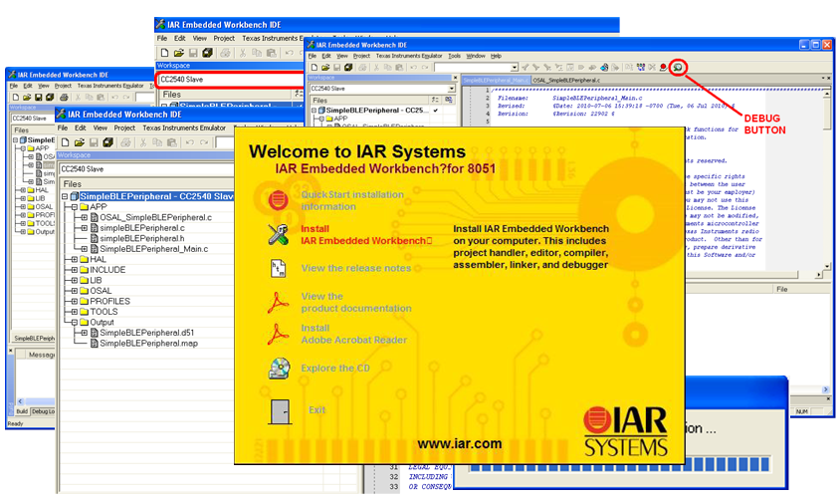Open www.iar.com link in installer
This screenshot has width=840, height=500.
(x=459, y=444)
